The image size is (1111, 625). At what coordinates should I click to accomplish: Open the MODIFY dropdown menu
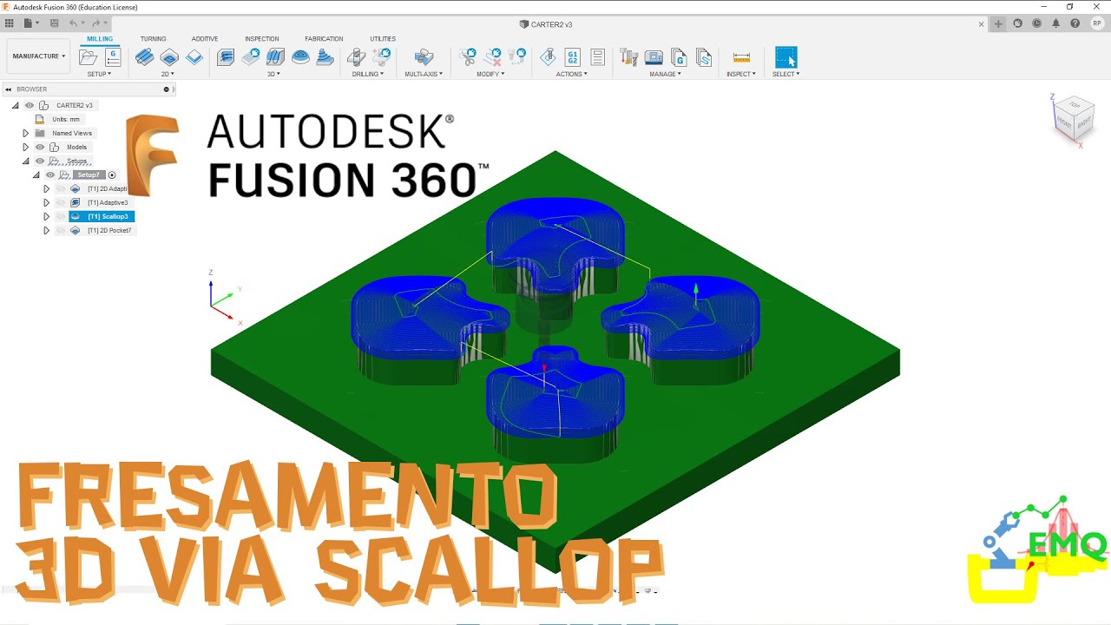coord(490,74)
